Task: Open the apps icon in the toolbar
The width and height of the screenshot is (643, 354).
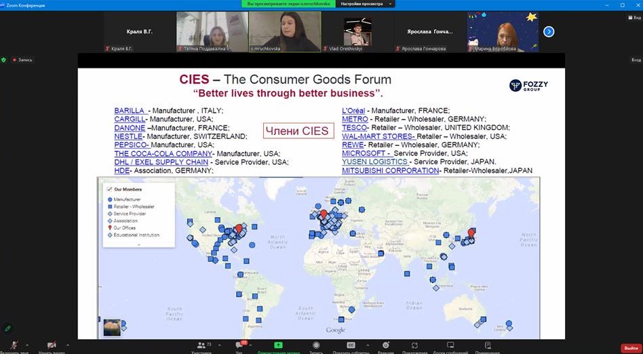Action: pyautogui.click(x=415, y=345)
